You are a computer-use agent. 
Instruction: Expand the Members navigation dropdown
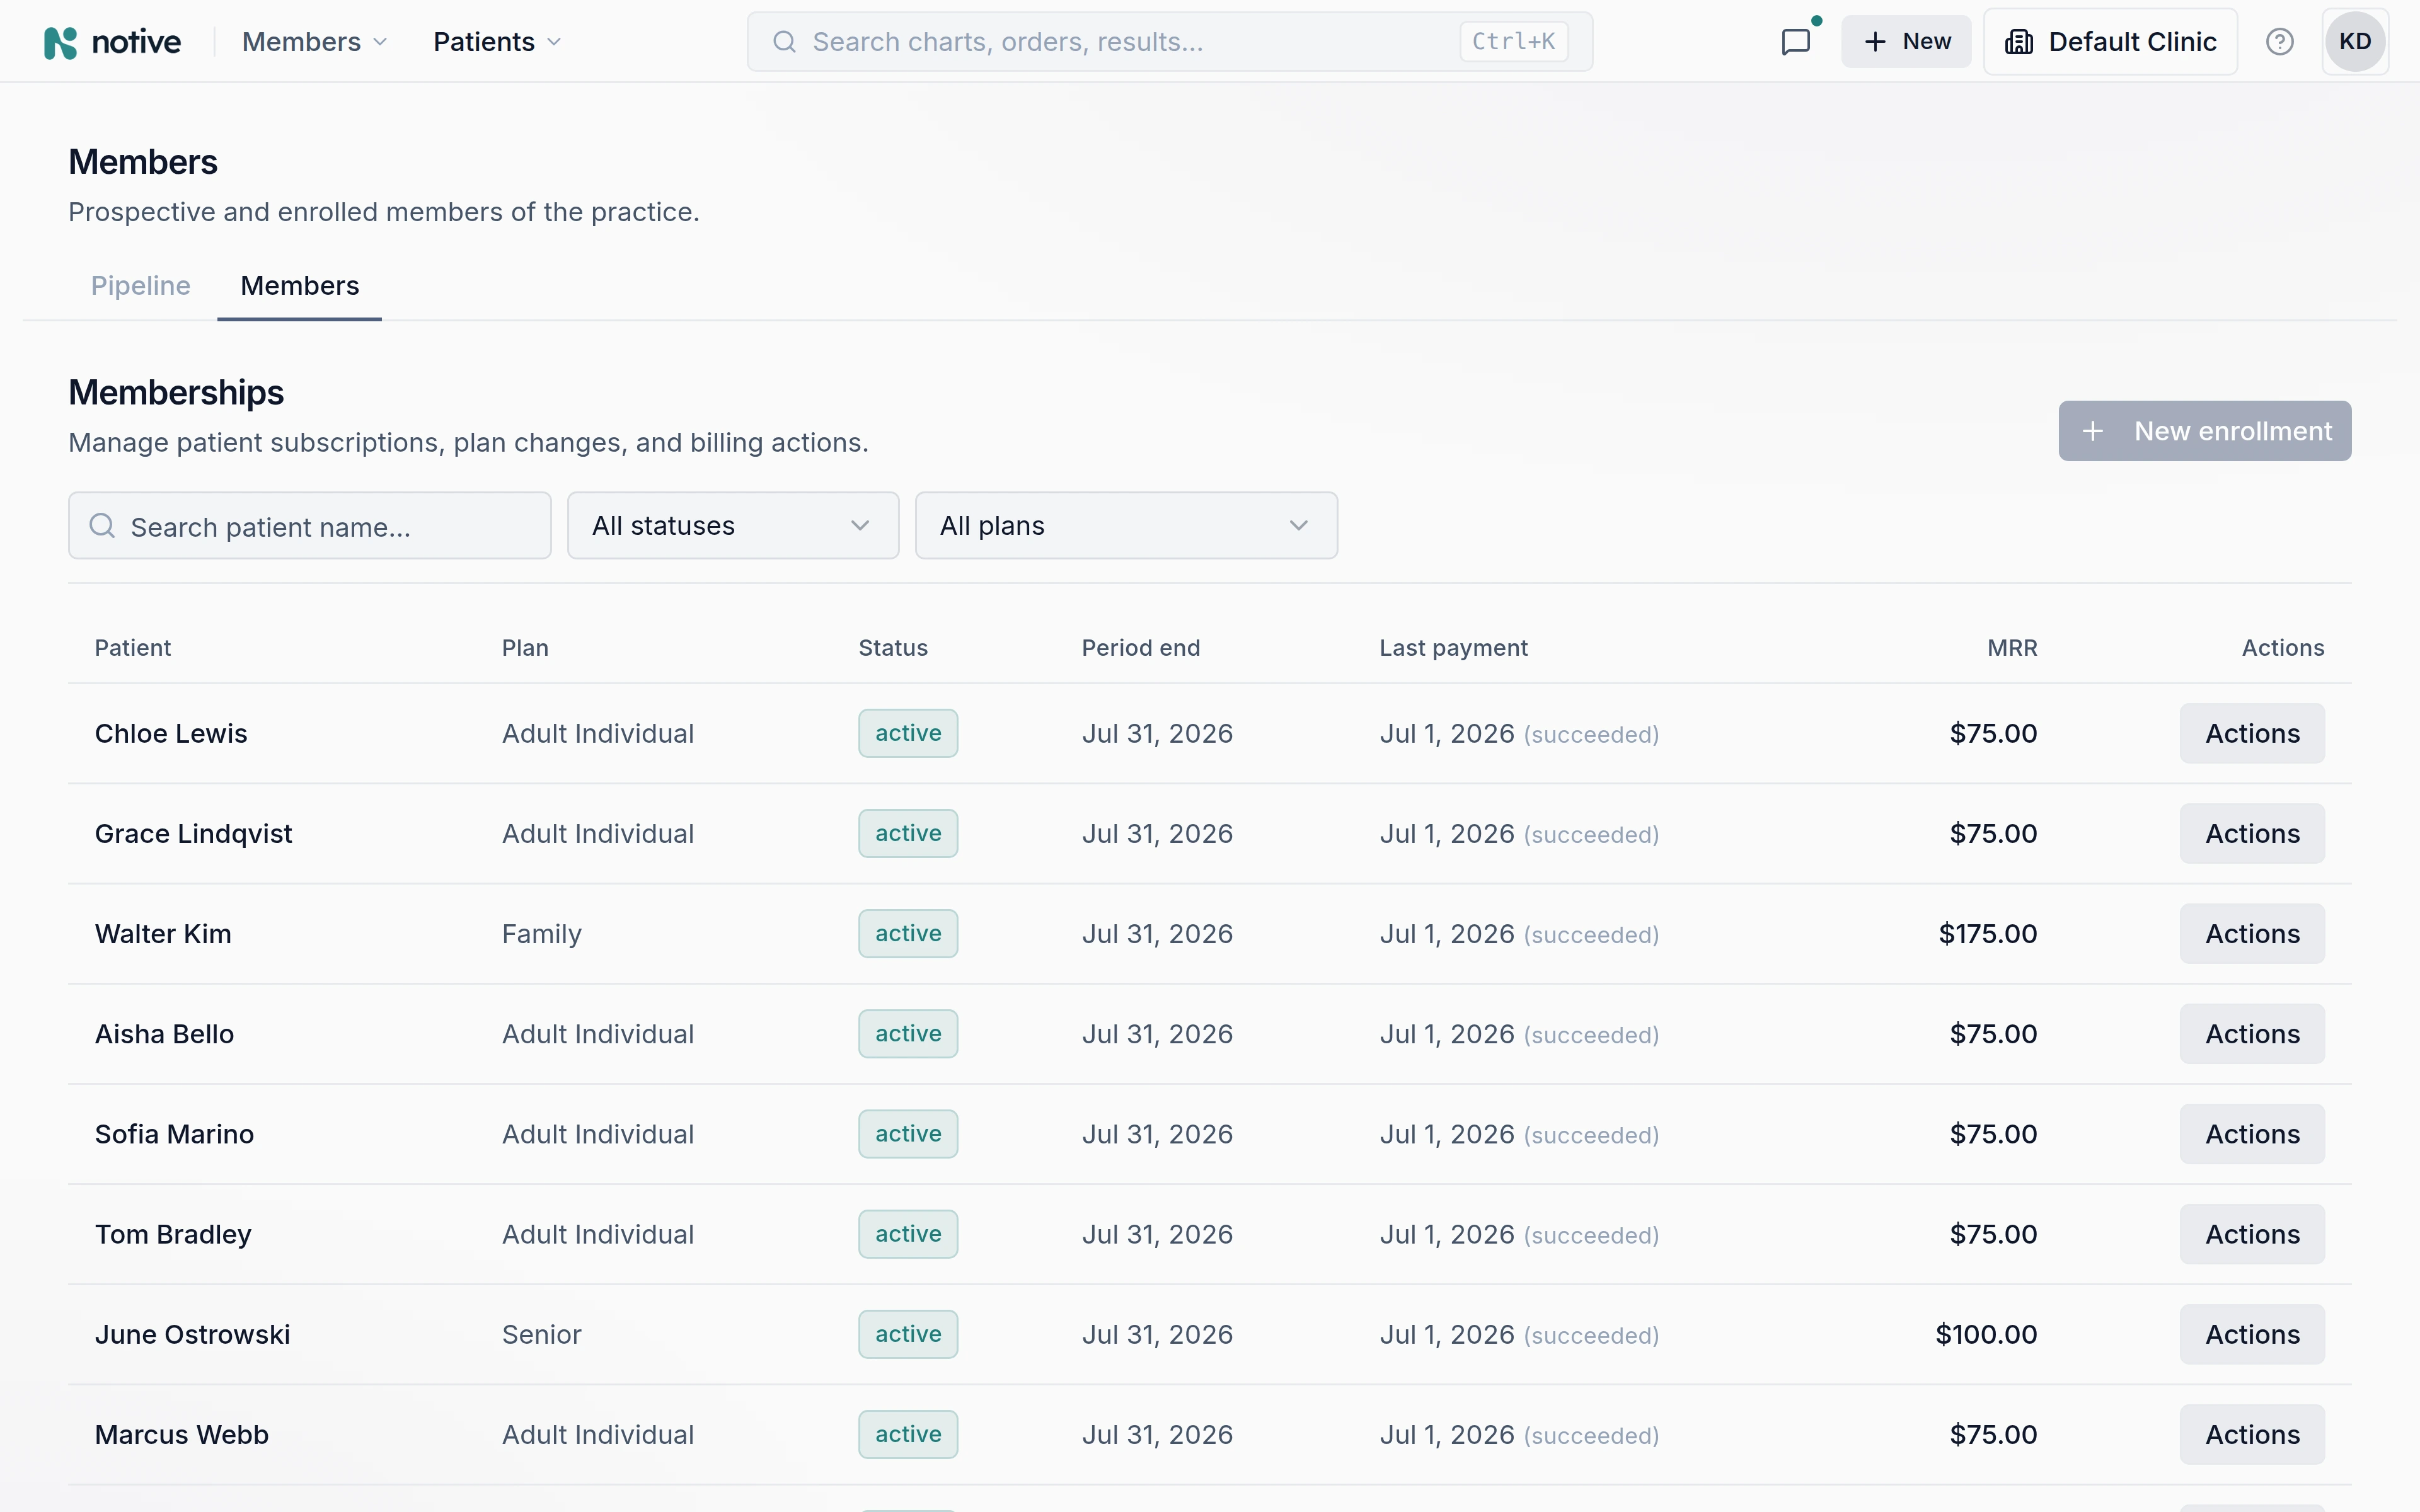tap(314, 42)
